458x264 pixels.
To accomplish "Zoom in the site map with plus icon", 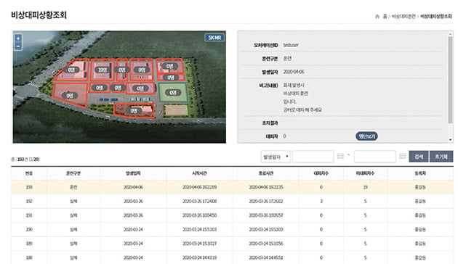I will (18, 38).
